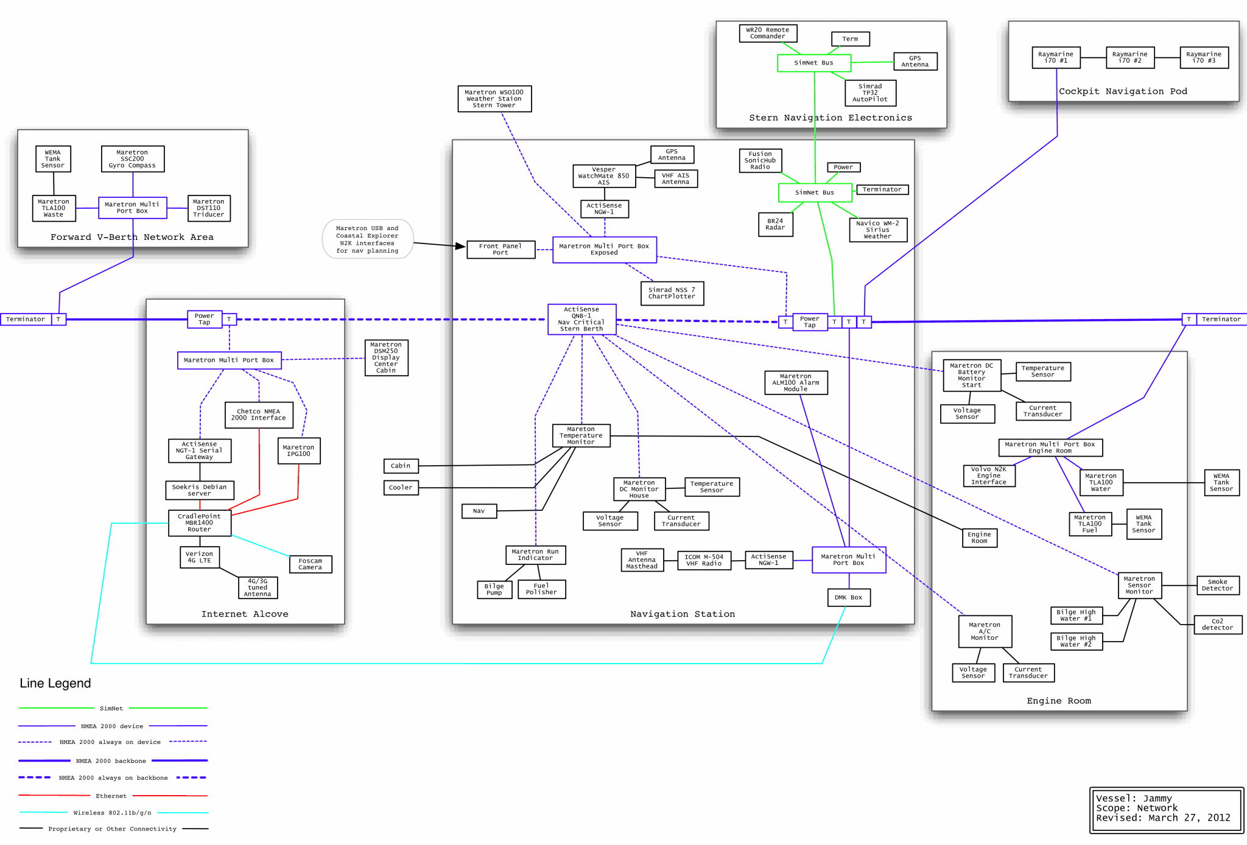Screen dimensions: 1247x845
Task: Click the Navico WM-2 Sirius Weather box
Action: (x=878, y=230)
